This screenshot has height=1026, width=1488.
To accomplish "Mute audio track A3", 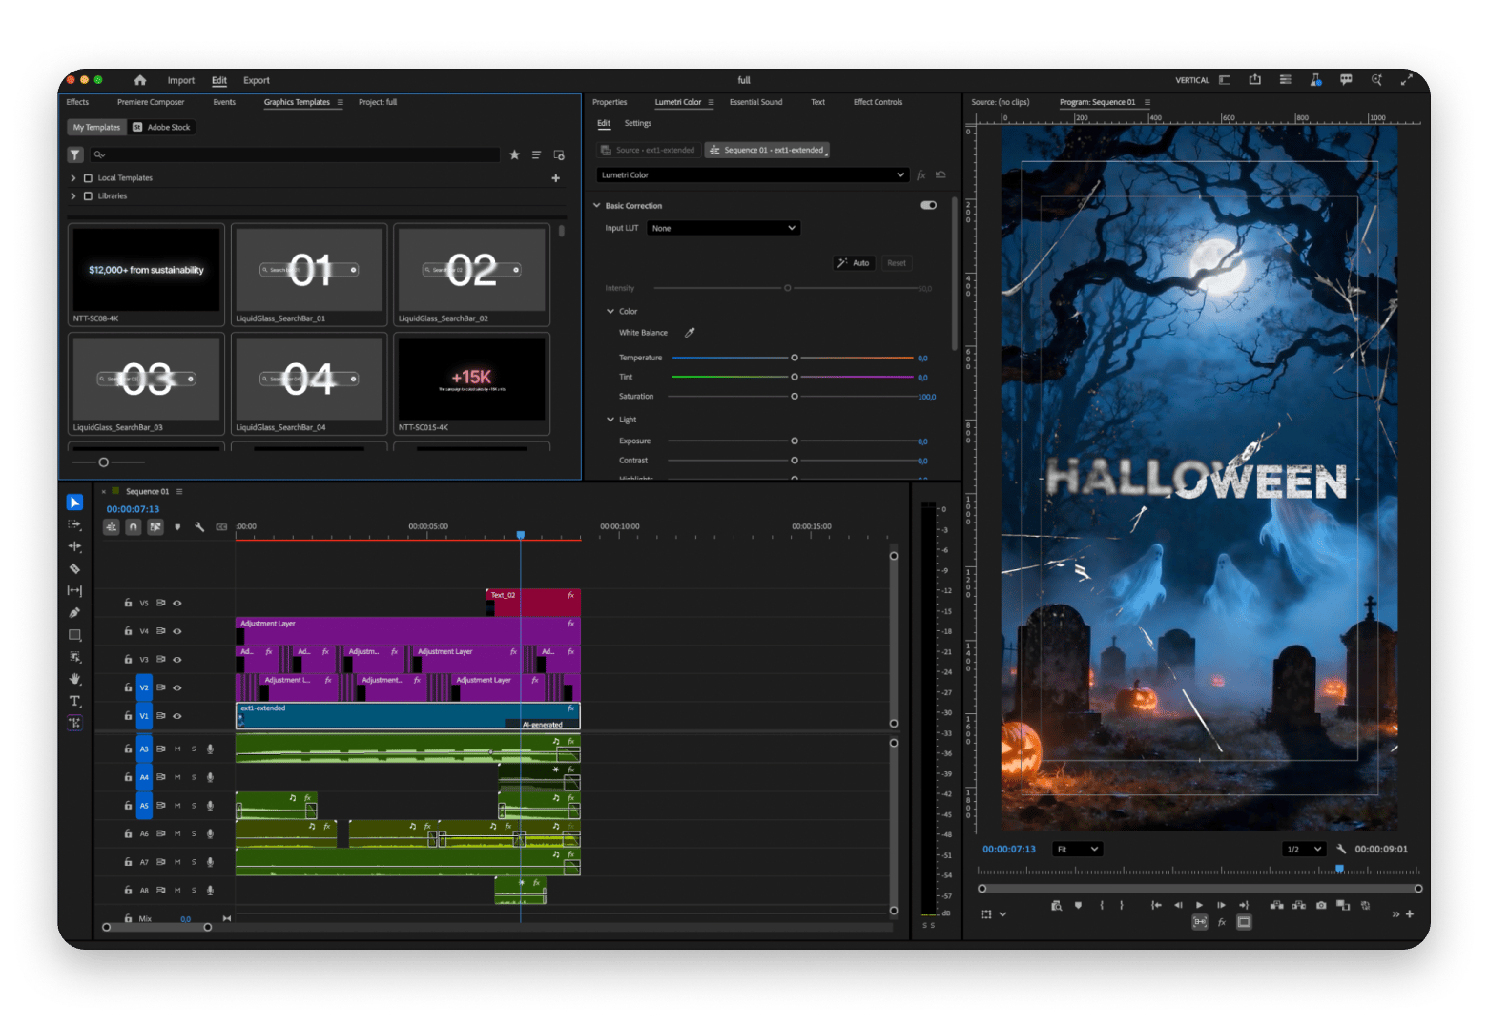I will tap(178, 749).
